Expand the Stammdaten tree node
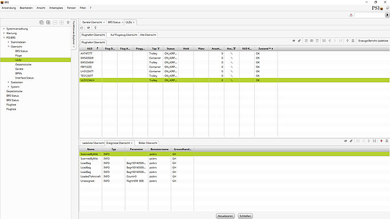390x219 pixels. point(9,42)
